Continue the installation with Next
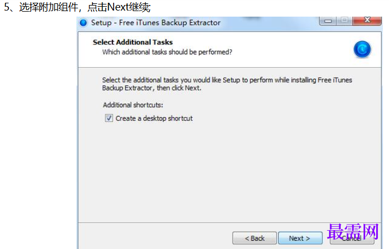This screenshot has width=389, height=249. tap(300, 238)
